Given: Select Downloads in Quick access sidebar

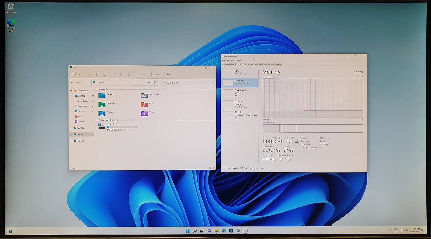Looking at the screenshot, I should (x=82, y=101).
